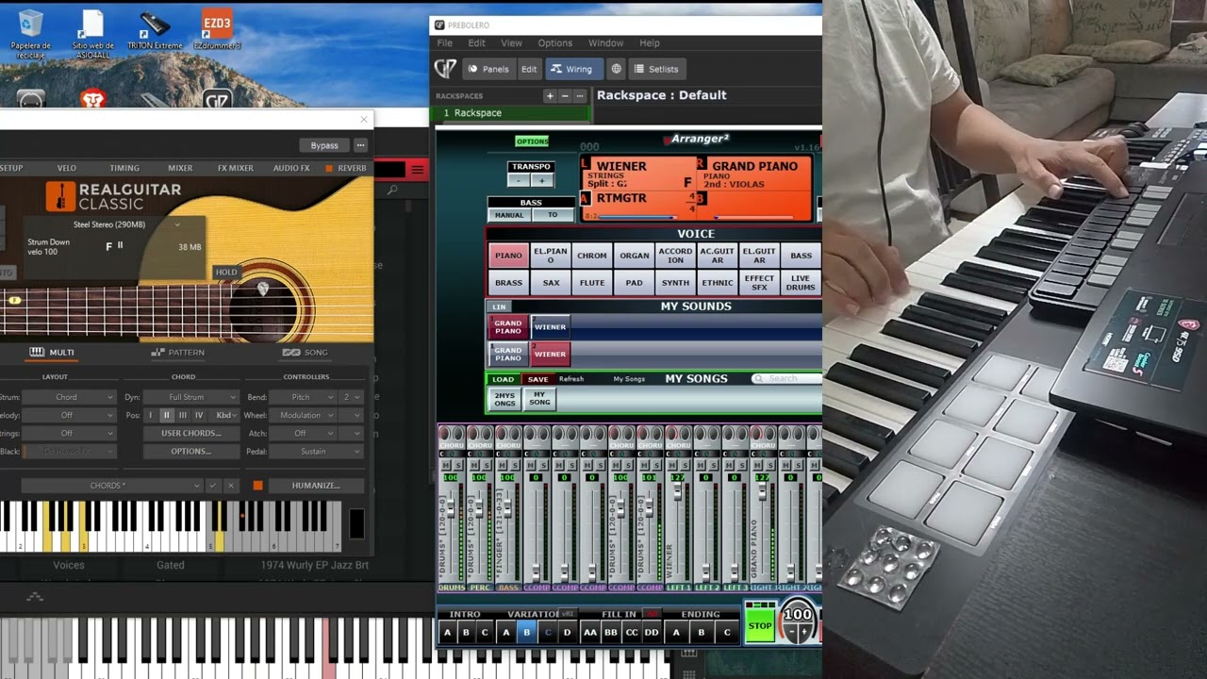Open the Options menu in Gig Performer
The image size is (1207, 679).
coord(554,43)
